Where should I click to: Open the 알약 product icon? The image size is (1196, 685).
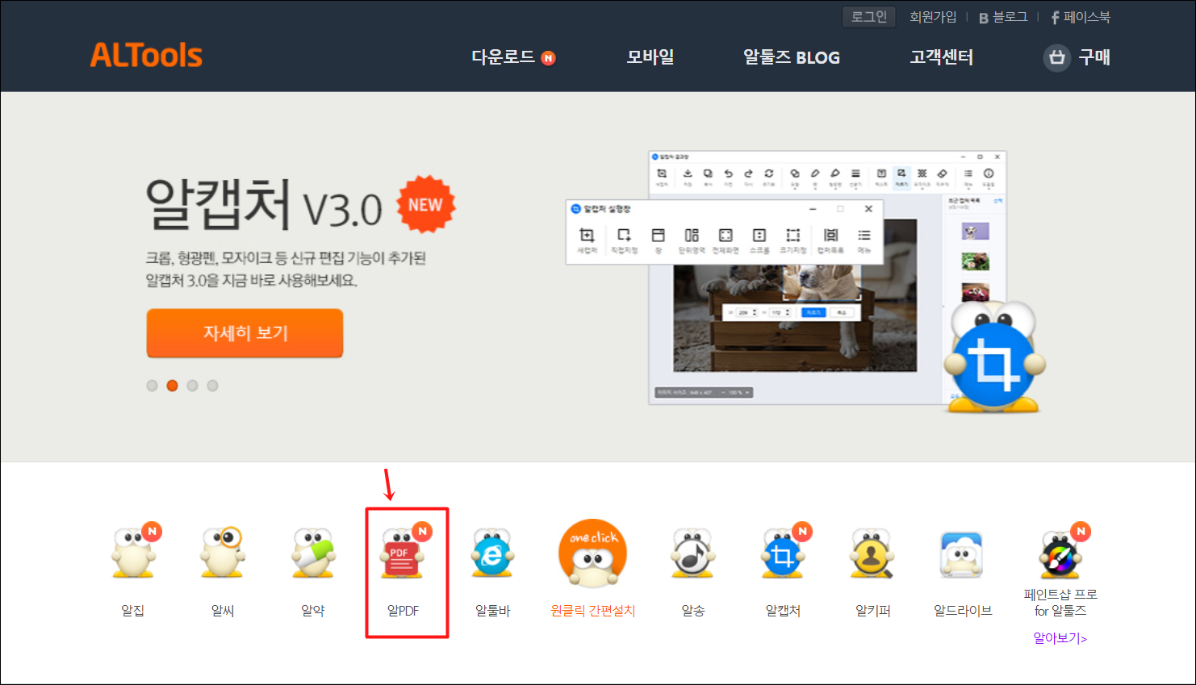coord(313,553)
